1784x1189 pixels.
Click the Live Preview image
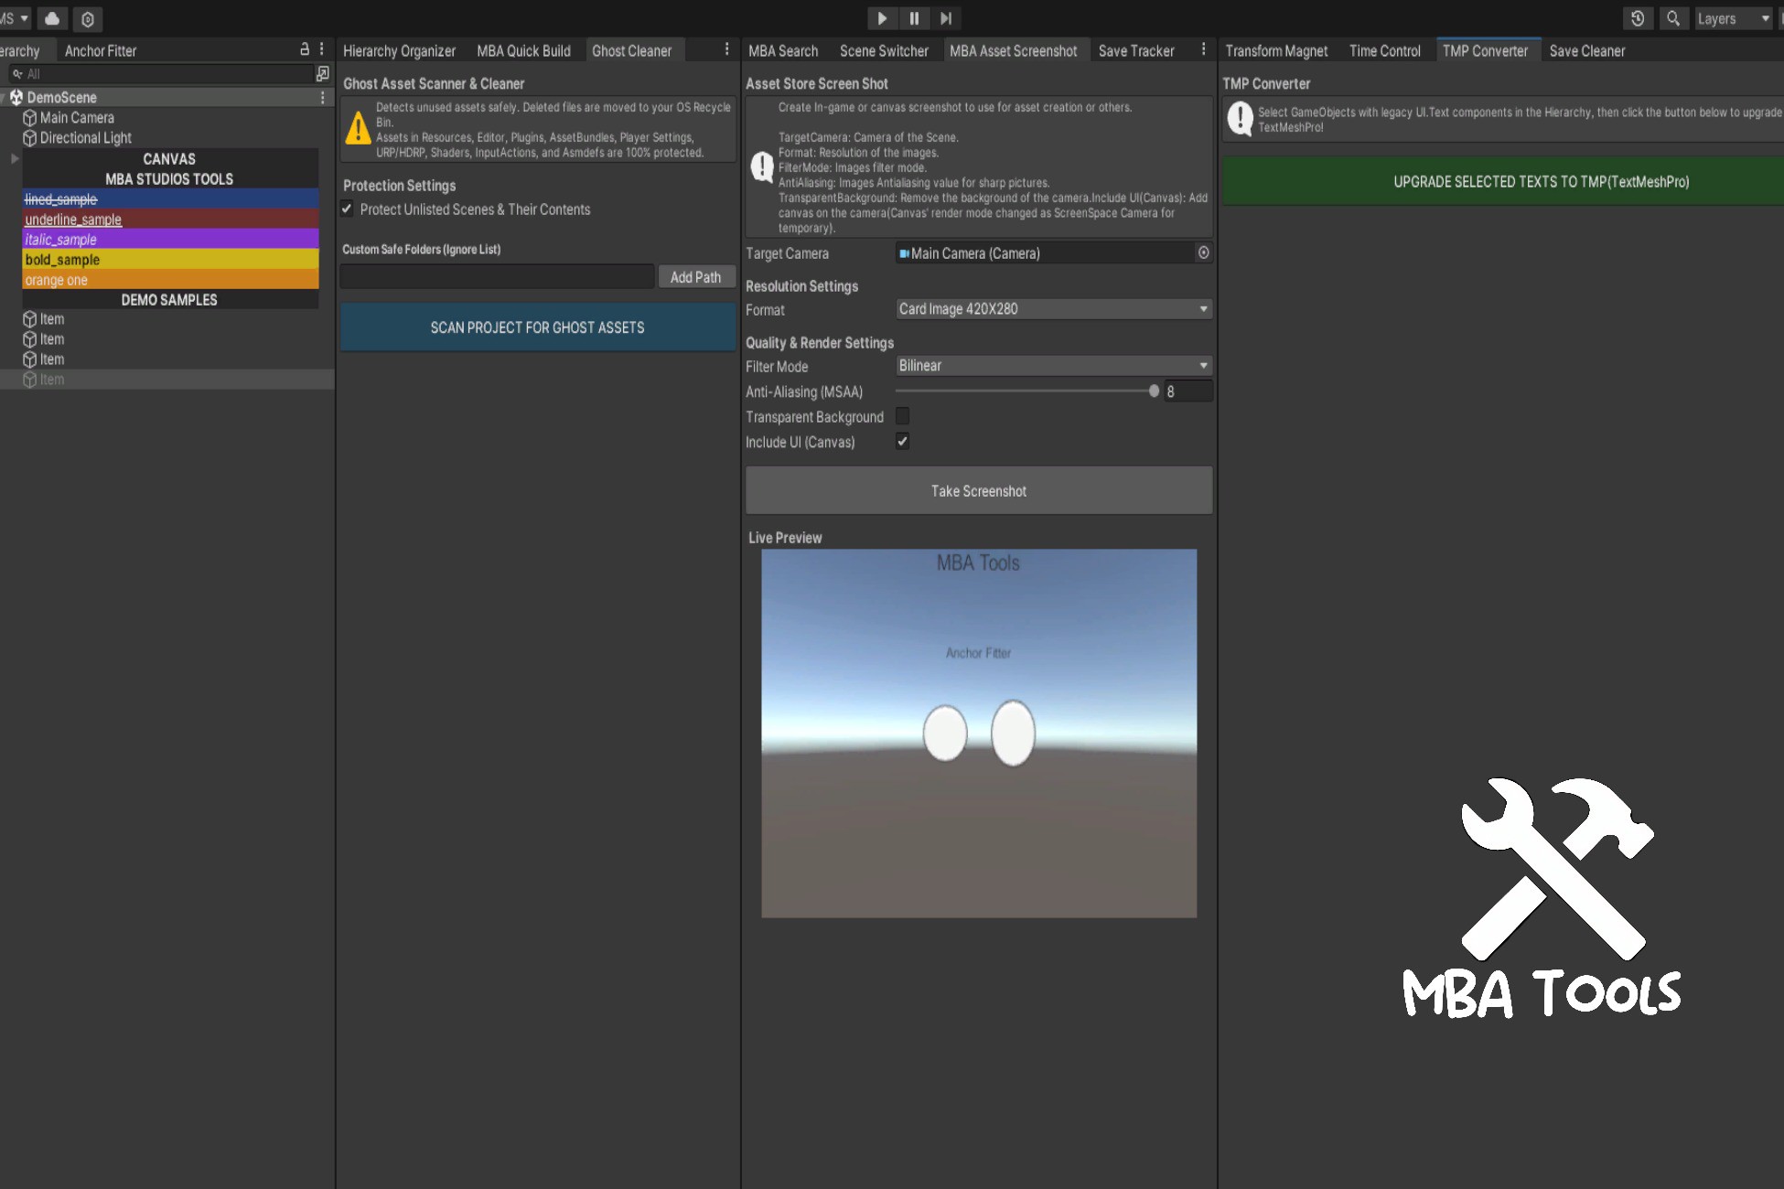click(x=979, y=733)
